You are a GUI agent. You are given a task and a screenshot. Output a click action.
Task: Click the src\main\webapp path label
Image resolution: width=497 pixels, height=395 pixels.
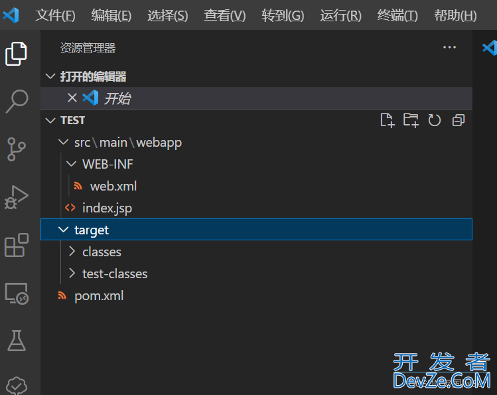[x=128, y=142]
